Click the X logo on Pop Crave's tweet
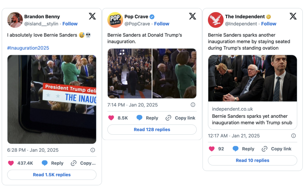 click(192, 16)
